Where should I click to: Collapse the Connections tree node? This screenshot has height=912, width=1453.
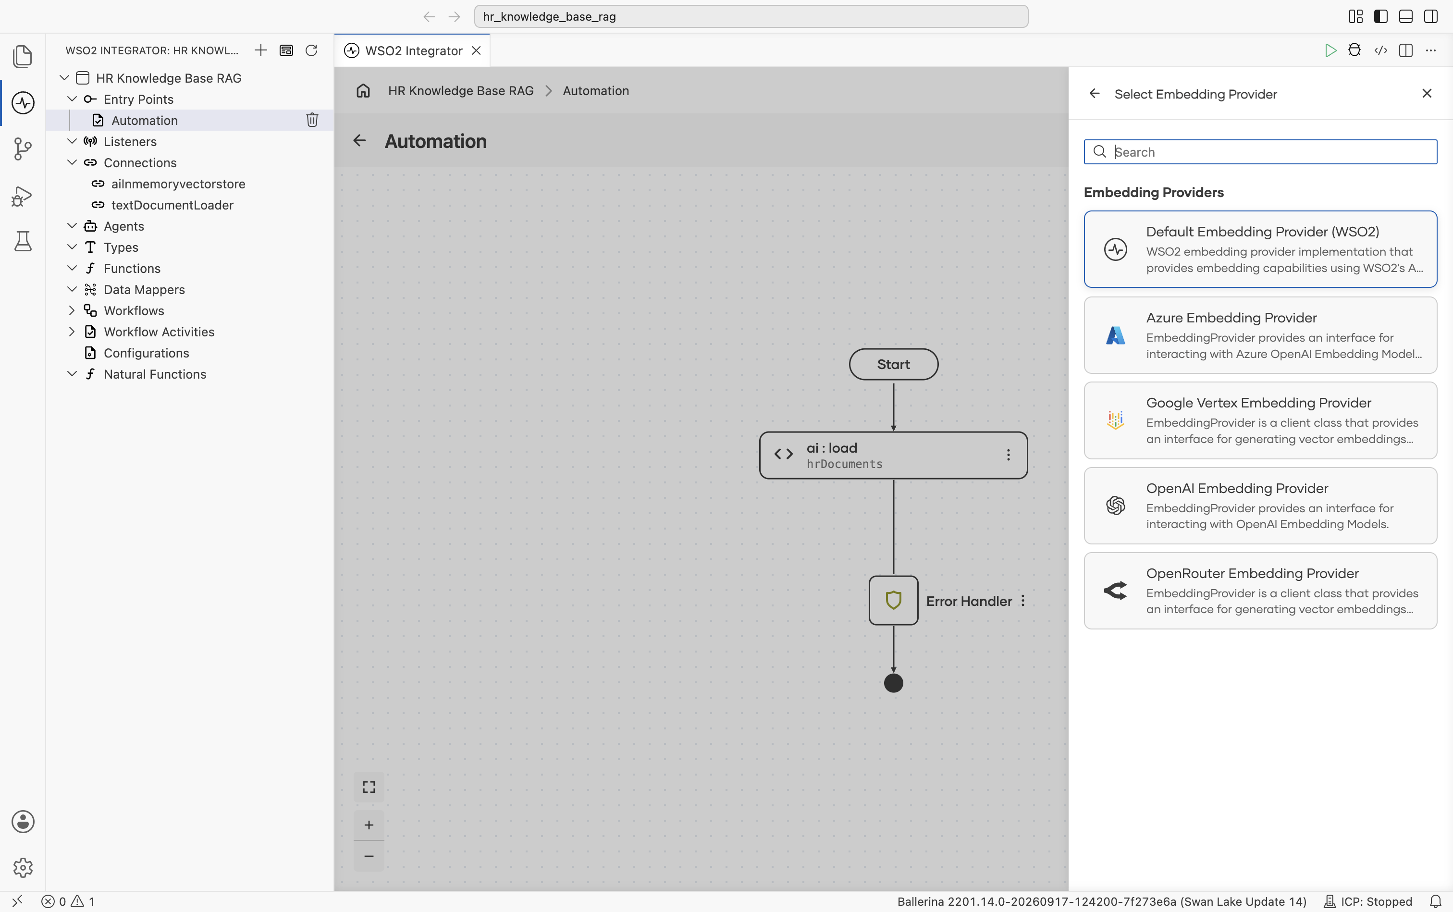click(x=72, y=162)
